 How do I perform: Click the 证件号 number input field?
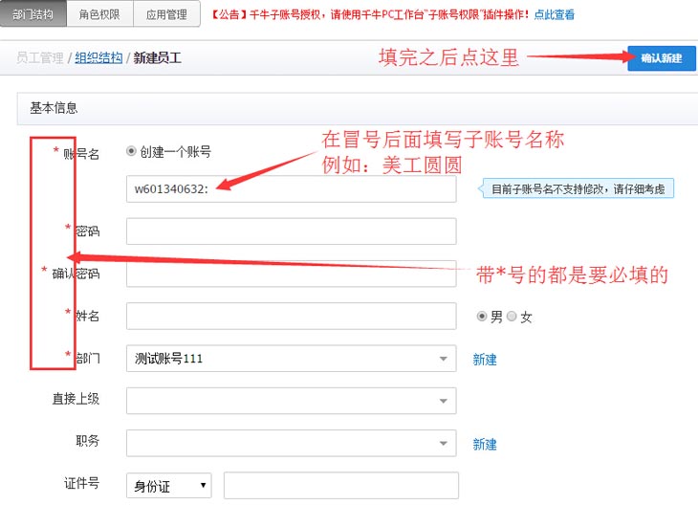[x=341, y=486]
